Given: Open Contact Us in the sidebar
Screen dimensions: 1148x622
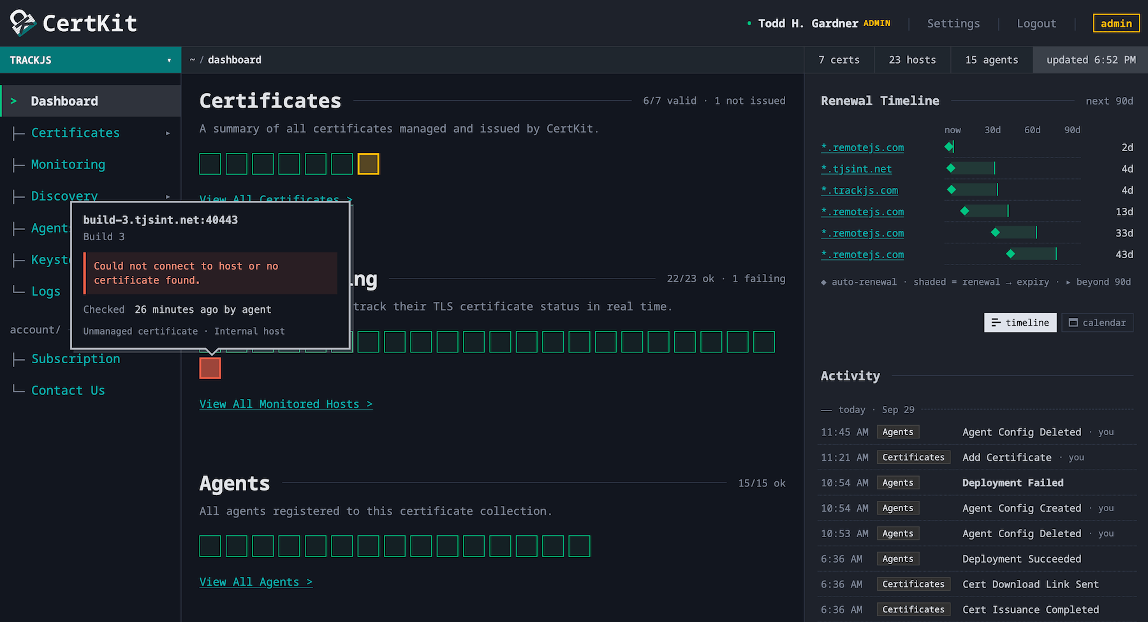Looking at the screenshot, I should point(68,391).
